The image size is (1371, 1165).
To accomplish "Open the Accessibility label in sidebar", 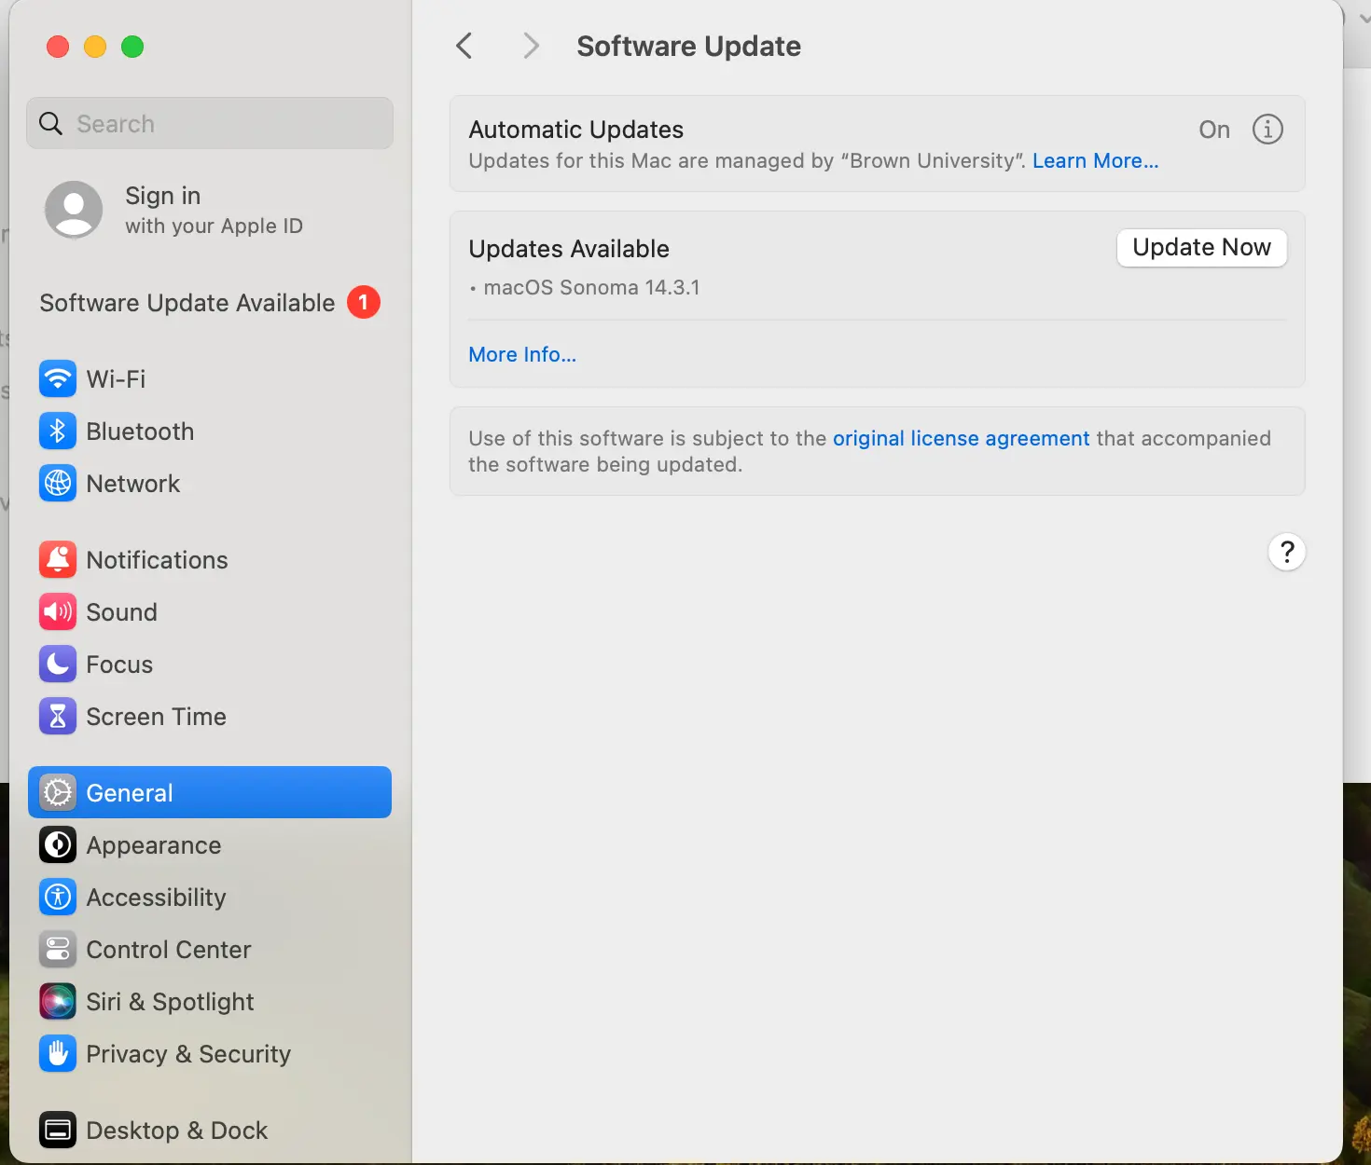I will pos(156,898).
